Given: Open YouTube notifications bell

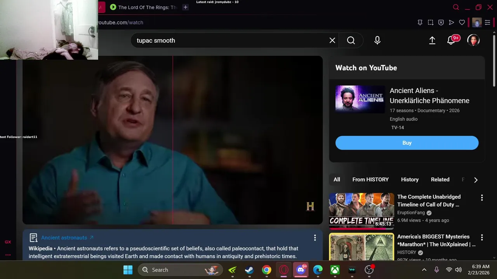Looking at the screenshot, I should (451, 40).
